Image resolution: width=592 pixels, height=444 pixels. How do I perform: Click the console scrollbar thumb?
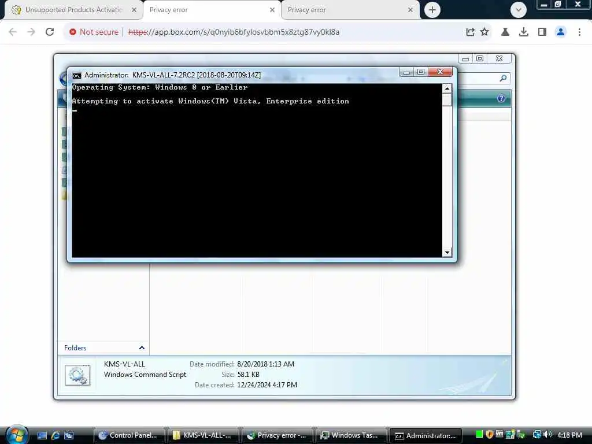447,100
